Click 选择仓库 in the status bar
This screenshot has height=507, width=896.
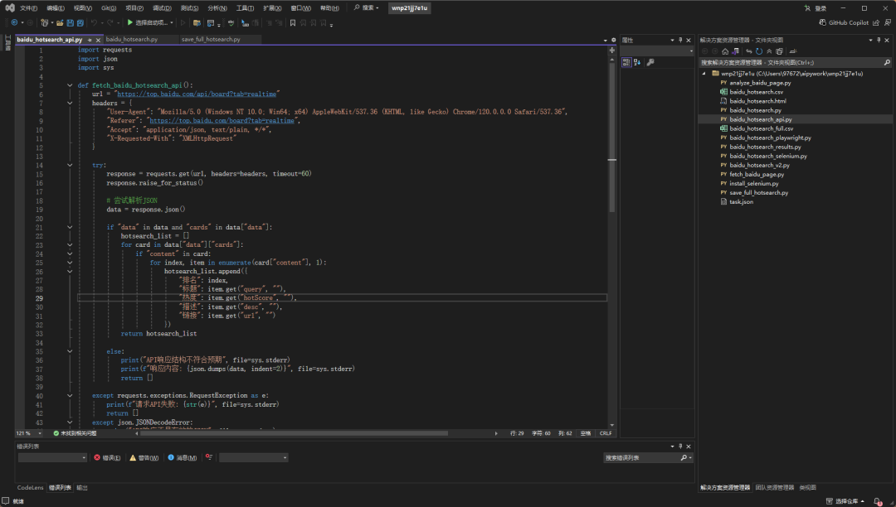(846, 501)
